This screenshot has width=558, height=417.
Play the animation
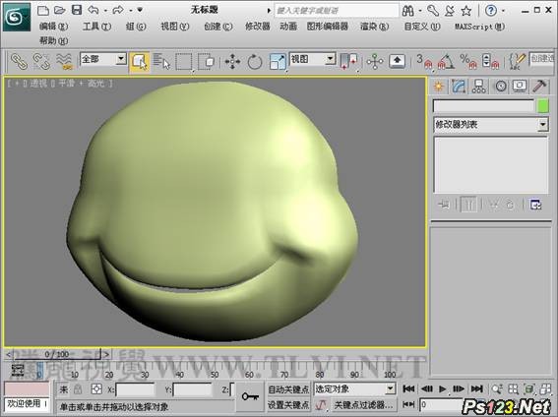point(442,388)
